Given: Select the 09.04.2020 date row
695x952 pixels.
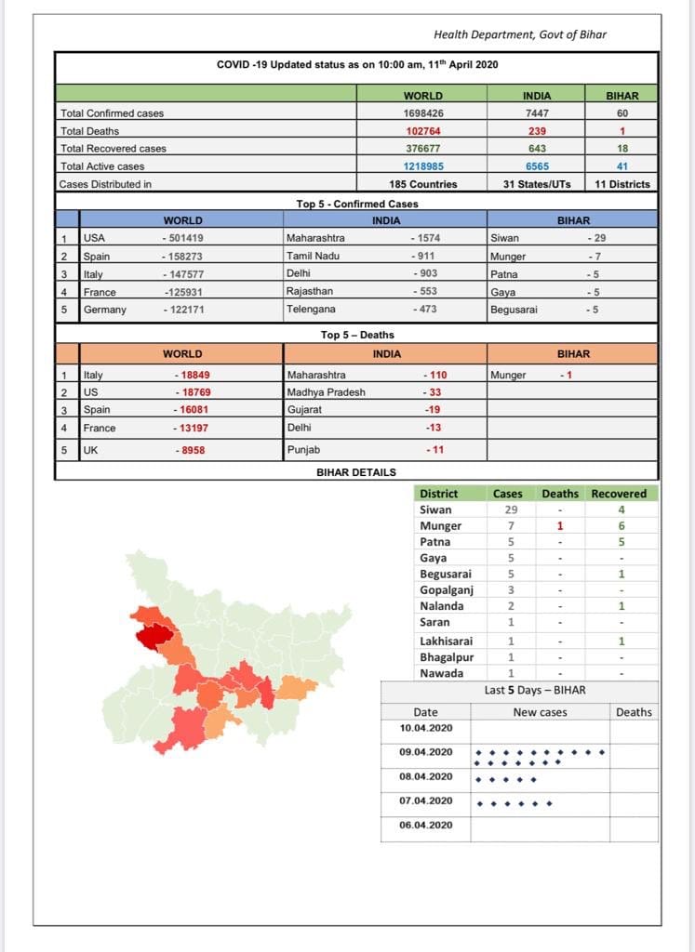Looking at the screenshot, I should pyautogui.click(x=519, y=756).
